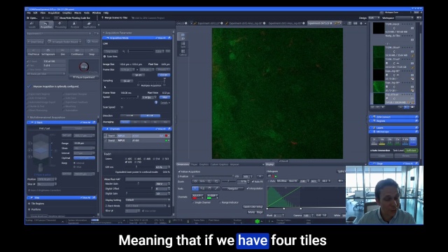Image resolution: width=448 pixels, height=252 pixels.
Task: Open the Acquisition menu
Action: [x=54, y=13]
